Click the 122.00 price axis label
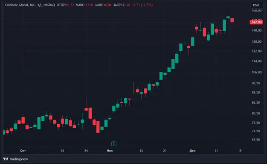This screenshot has height=164, width=267. 257,51
